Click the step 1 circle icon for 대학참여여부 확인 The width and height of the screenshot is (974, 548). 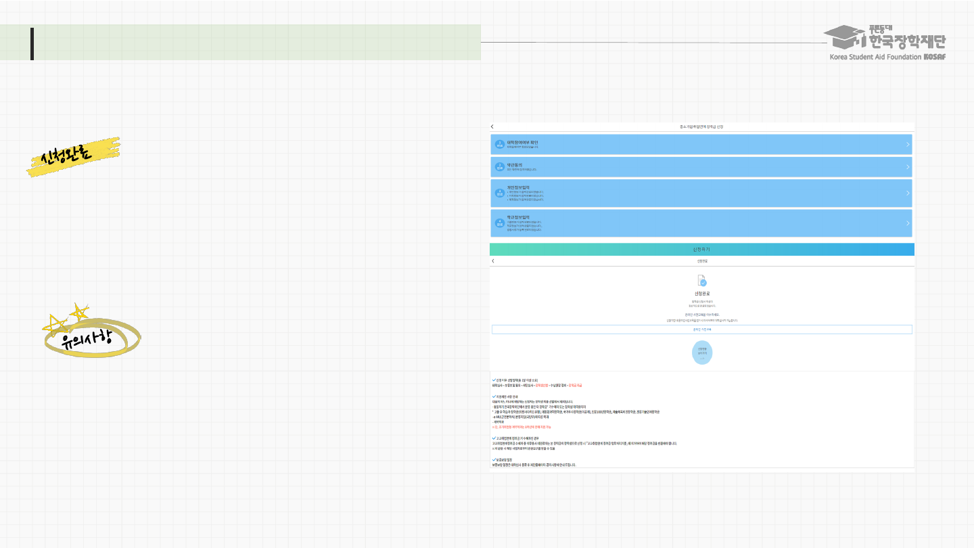coord(500,144)
